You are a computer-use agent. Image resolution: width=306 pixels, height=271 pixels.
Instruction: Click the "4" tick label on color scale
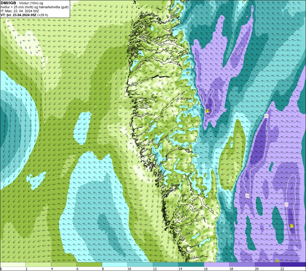click(x=52, y=269)
